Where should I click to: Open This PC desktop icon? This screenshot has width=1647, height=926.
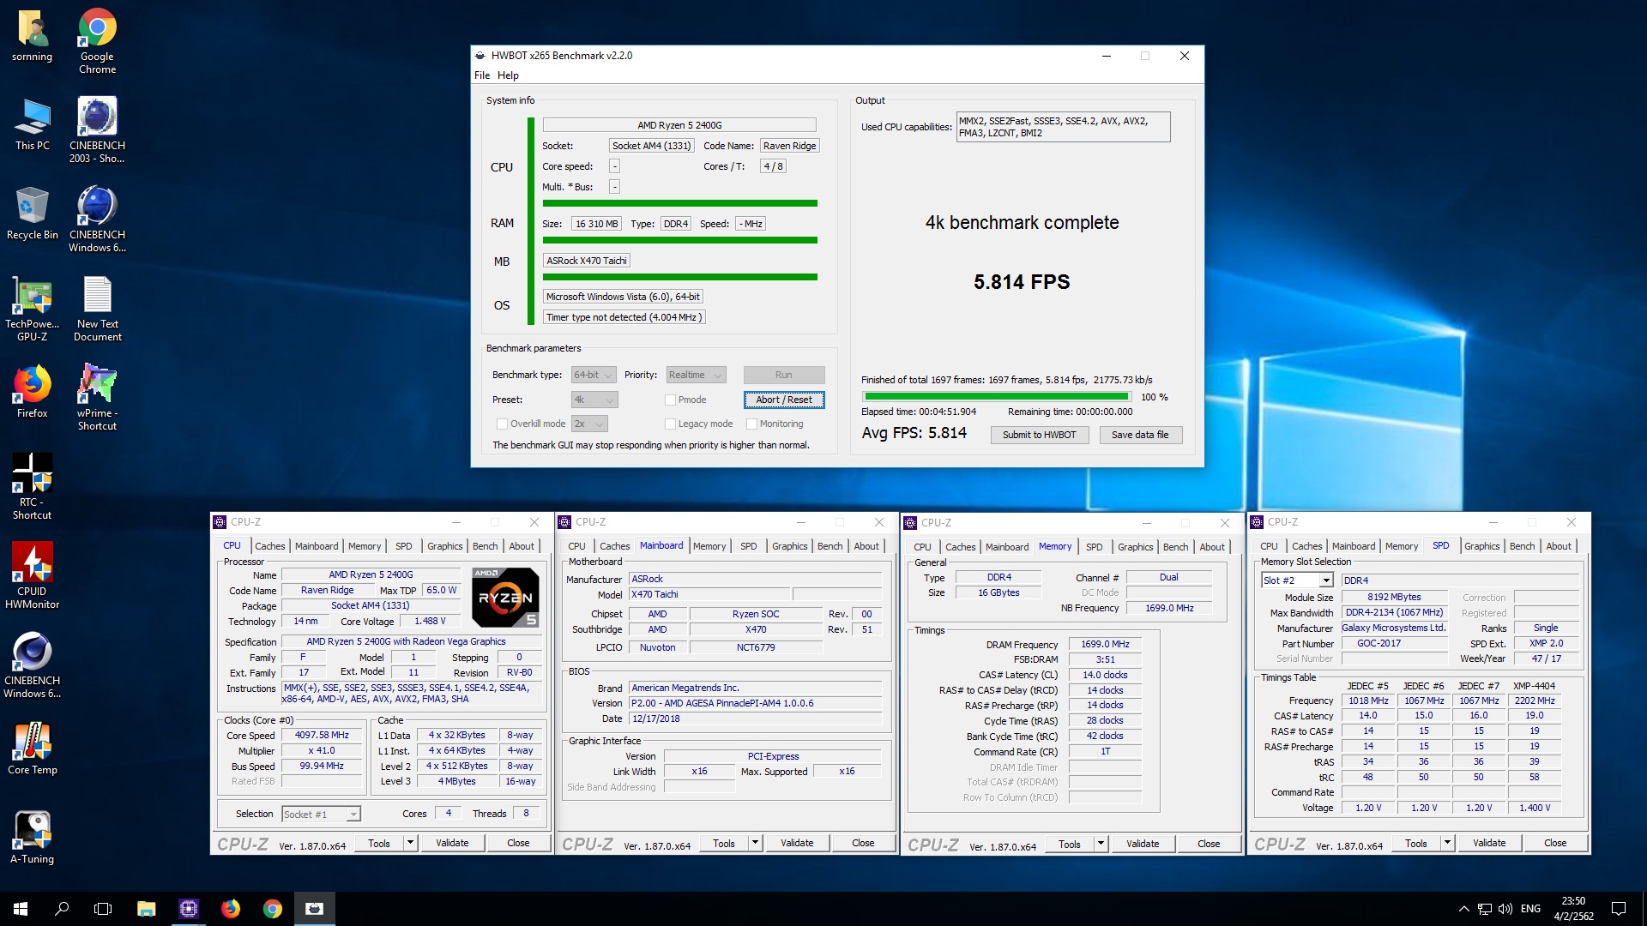tap(33, 125)
